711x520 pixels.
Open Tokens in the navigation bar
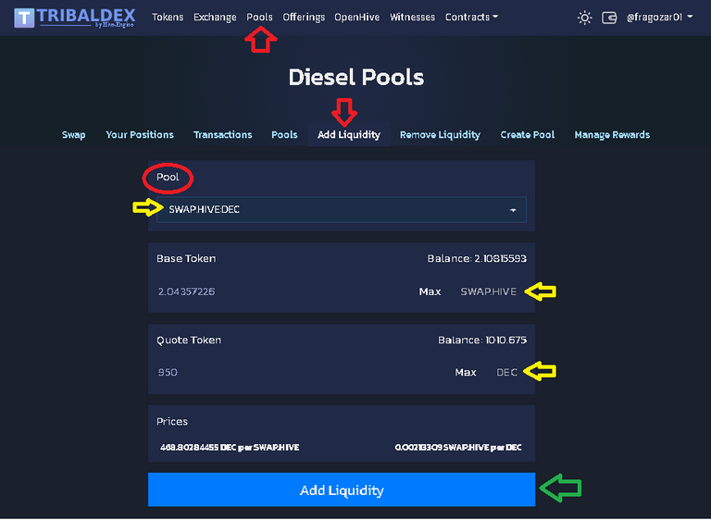click(x=168, y=18)
